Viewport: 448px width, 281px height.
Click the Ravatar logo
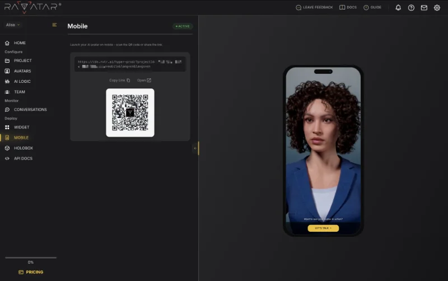tap(32, 7)
